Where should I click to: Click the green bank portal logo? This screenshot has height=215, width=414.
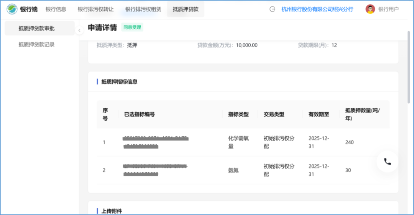click(12, 9)
